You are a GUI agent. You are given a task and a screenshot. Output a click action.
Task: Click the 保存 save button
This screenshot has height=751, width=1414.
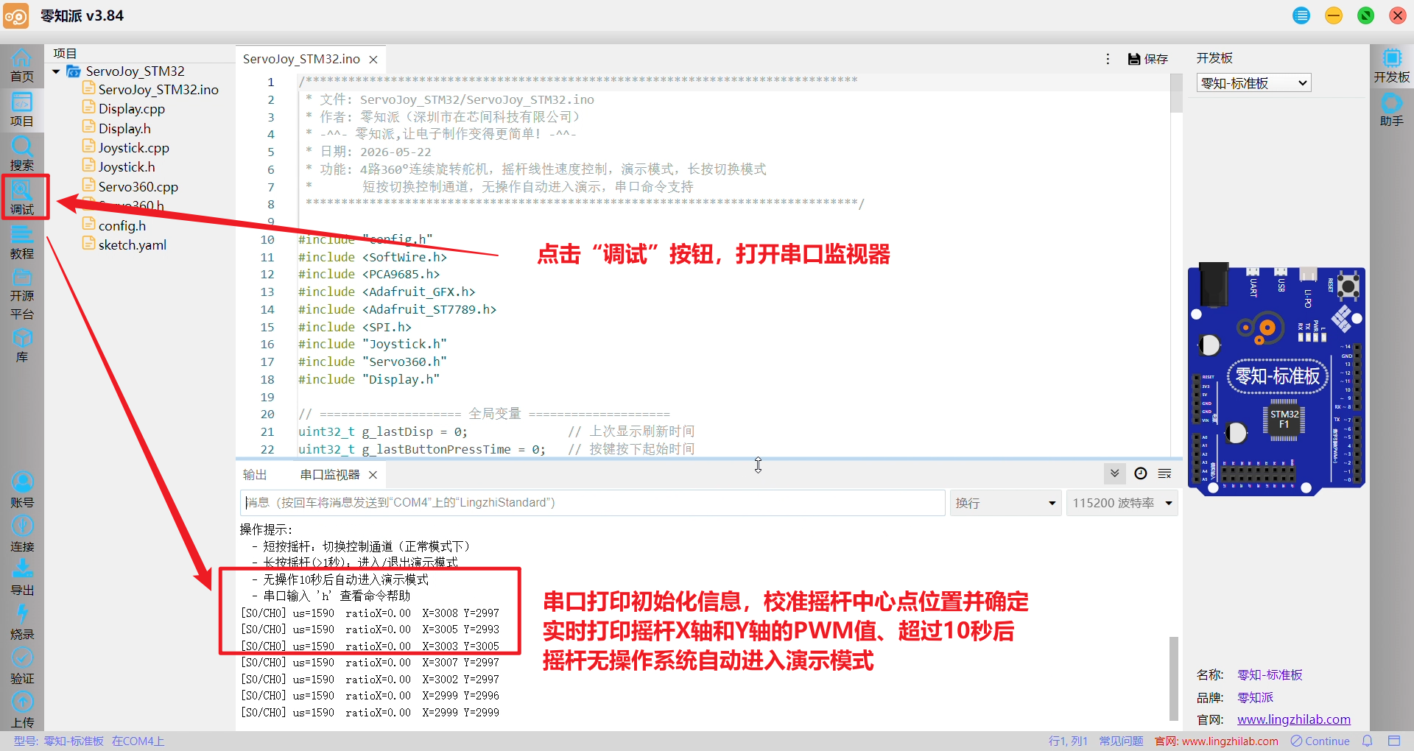click(1147, 59)
